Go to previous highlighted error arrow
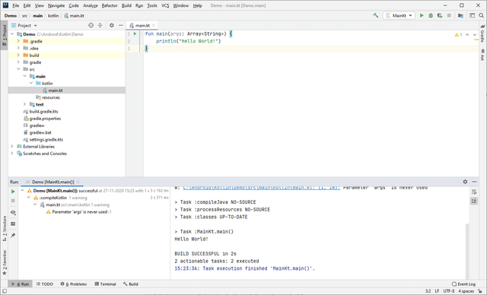487x295 pixels. pos(467,35)
